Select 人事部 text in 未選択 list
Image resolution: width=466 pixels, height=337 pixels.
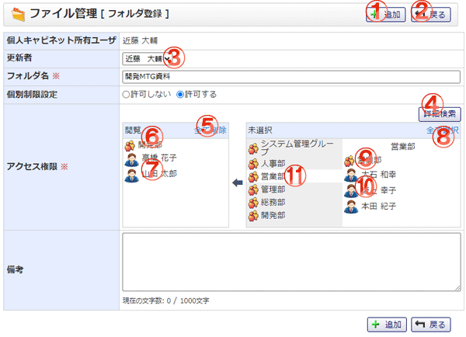click(x=273, y=164)
